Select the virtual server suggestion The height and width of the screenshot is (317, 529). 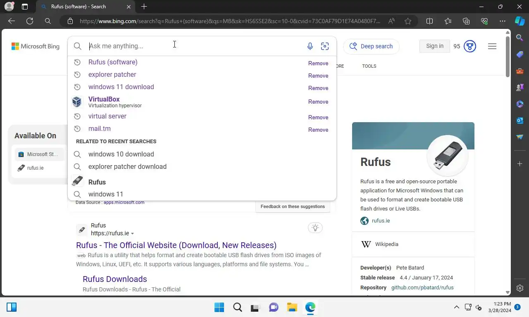click(x=107, y=116)
